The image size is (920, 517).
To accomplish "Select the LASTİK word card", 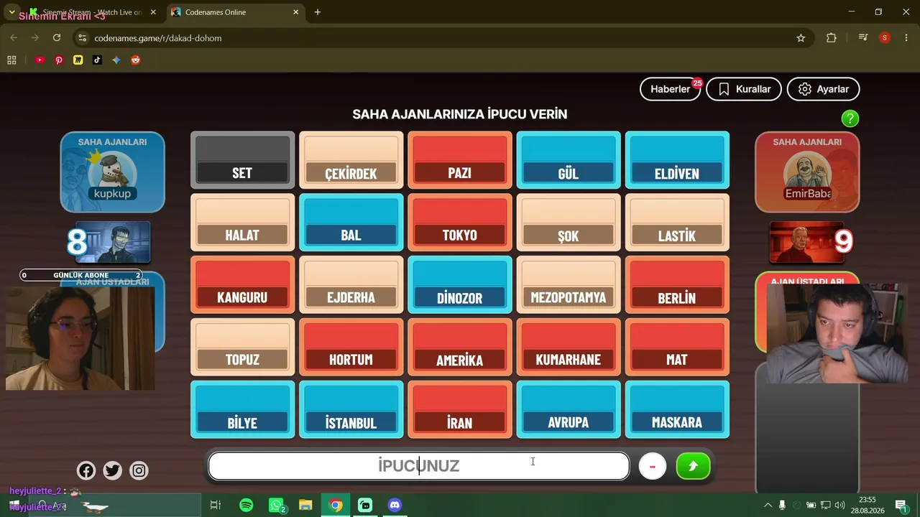I will click(x=677, y=223).
